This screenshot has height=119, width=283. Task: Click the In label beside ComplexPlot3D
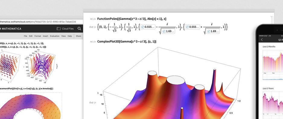(93, 42)
